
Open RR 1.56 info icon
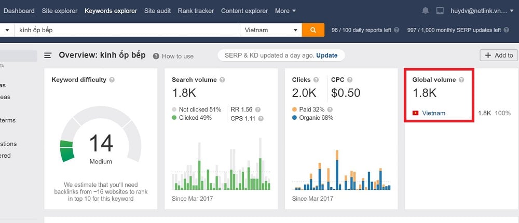pos(258,109)
